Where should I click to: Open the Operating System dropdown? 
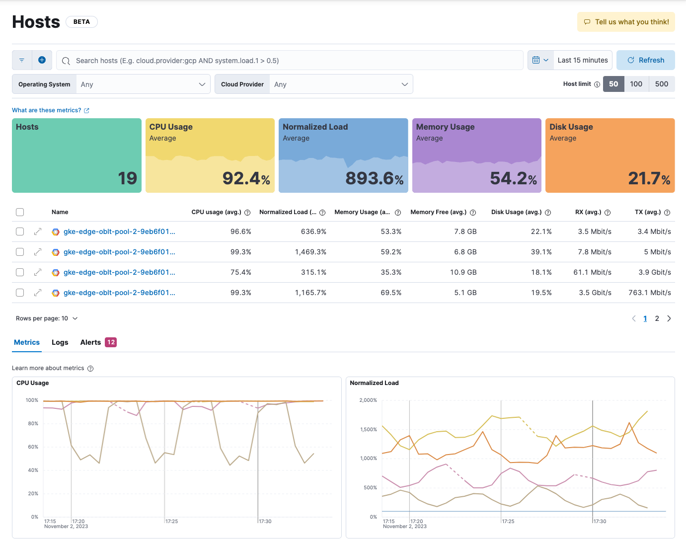point(143,84)
